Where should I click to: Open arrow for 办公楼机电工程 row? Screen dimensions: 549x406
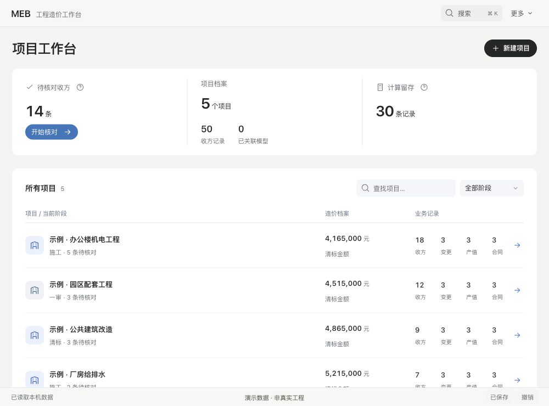tap(517, 245)
